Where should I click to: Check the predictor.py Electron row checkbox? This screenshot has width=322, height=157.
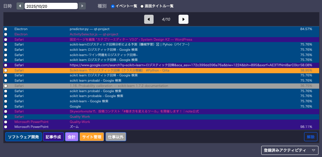coord(6,29)
